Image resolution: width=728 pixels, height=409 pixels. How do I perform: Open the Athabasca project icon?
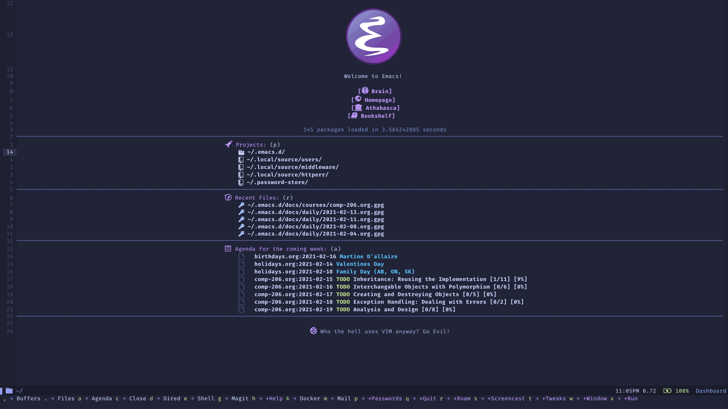click(x=358, y=107)
